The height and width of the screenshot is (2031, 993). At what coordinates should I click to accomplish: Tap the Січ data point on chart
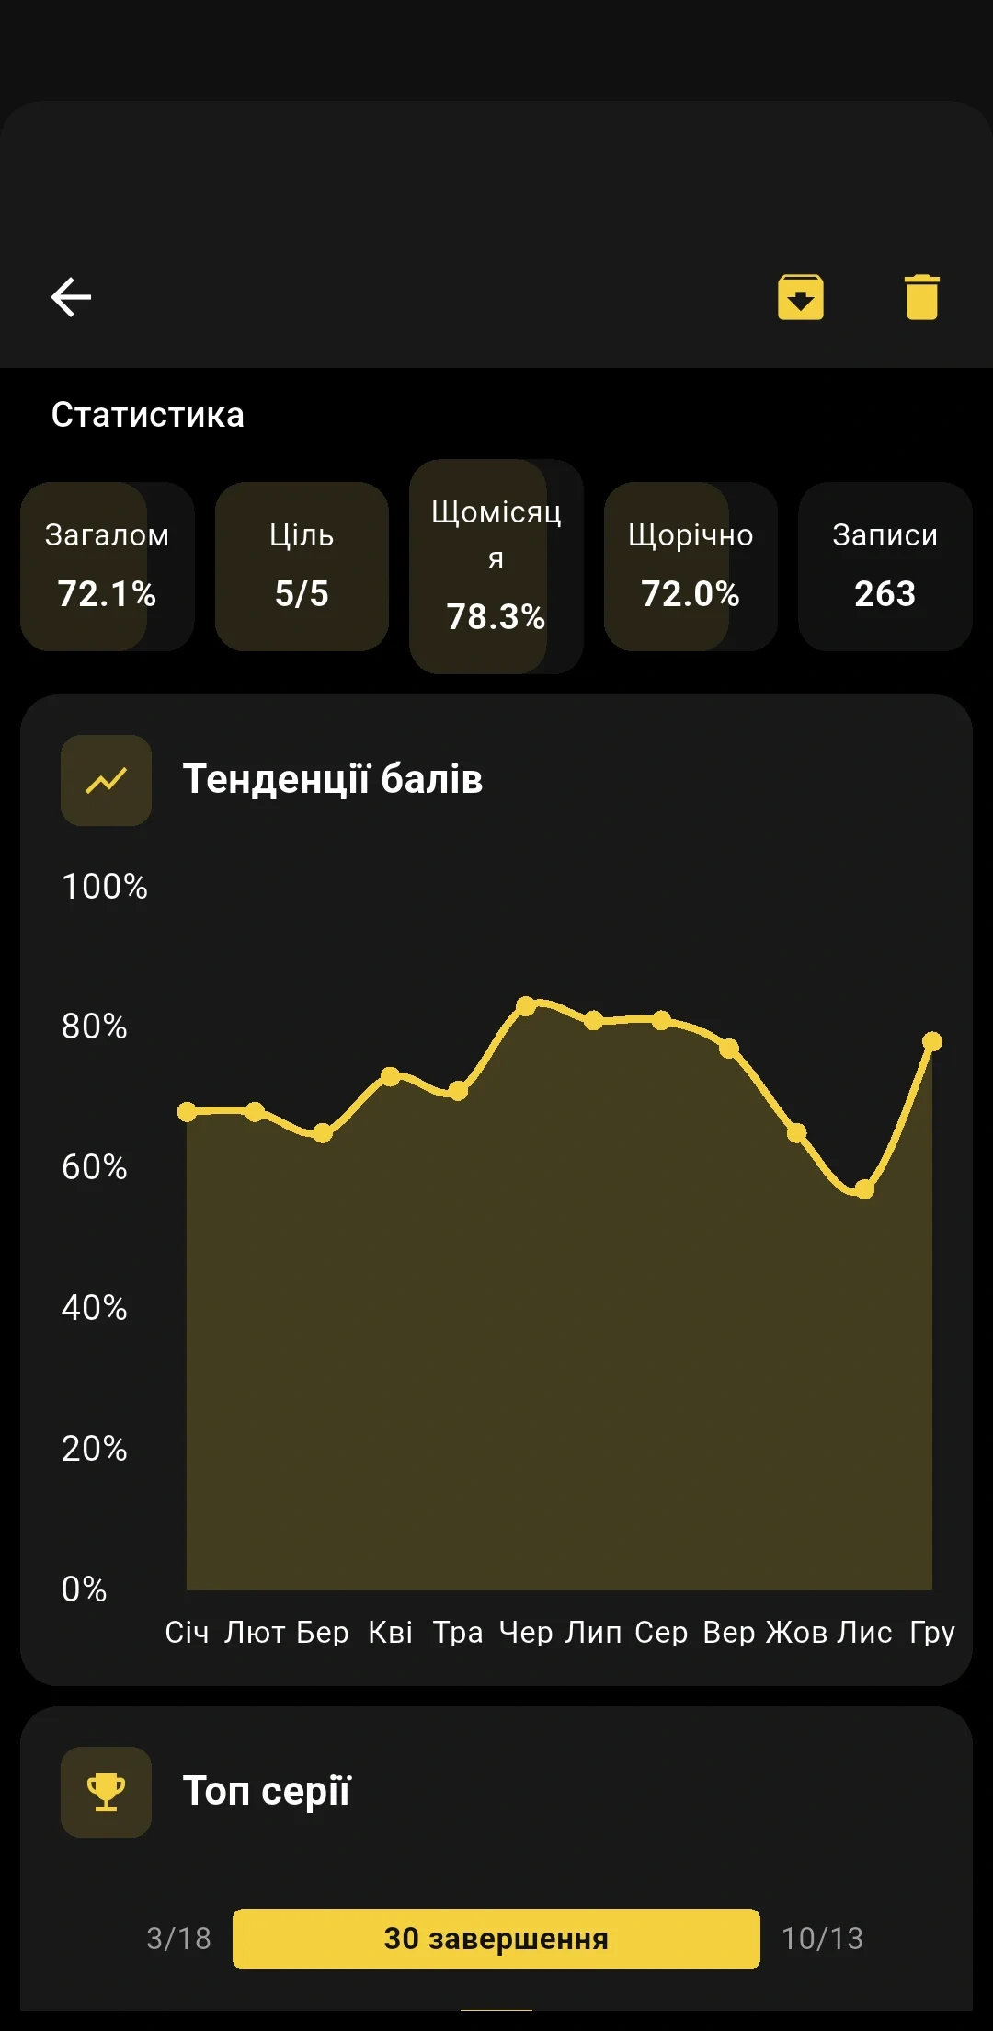(x=187, y=1112)
